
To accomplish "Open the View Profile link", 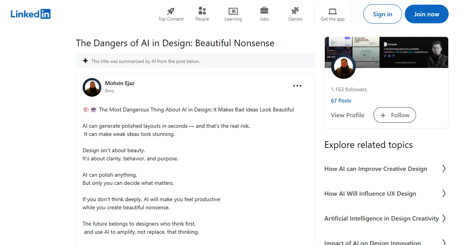I will (x=348, y=115).
